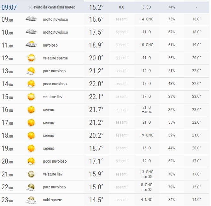Select the 22.1° temperature at 15:00
Screen dimensions: 211x206
tap(96, 97)
